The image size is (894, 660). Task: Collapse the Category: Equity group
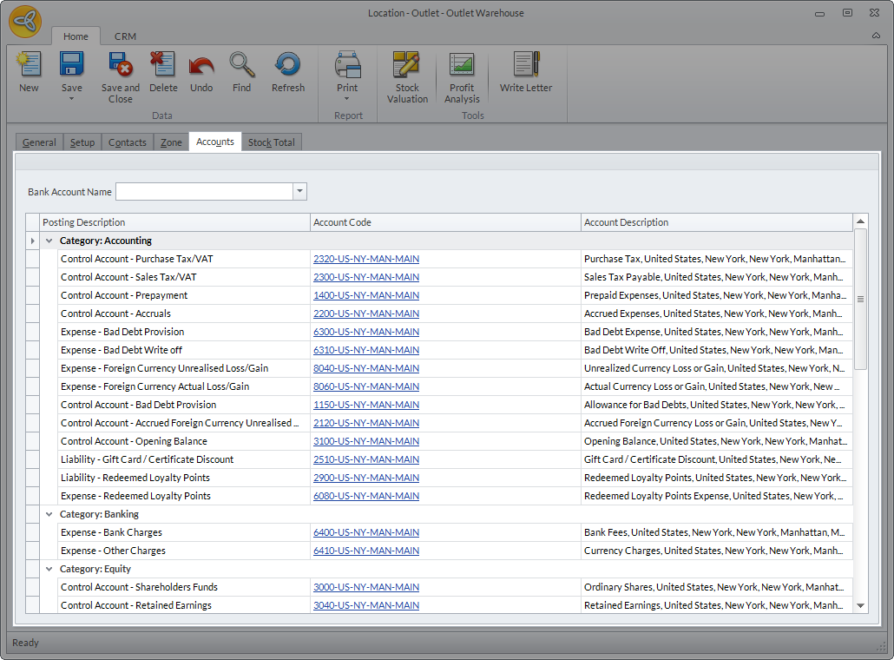[x=49, y=569]
